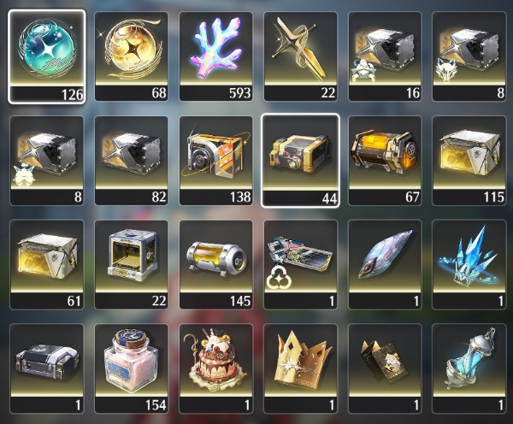Select the decorated cake item
This screenshot has width=513, height=424.
coord(216,368)
